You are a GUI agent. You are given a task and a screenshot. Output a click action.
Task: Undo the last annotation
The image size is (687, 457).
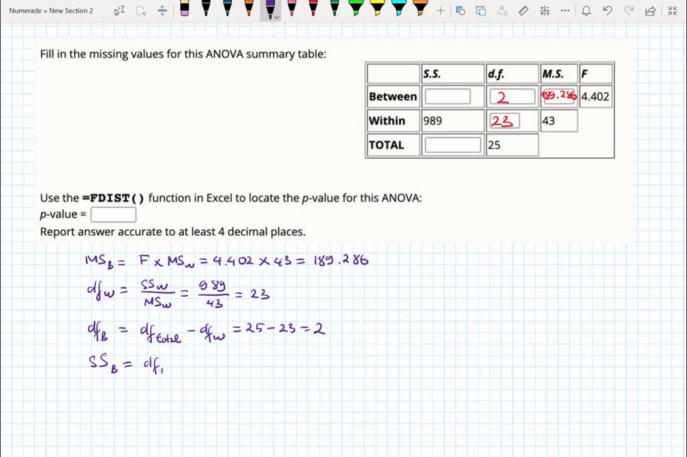[x=608, y=10]
